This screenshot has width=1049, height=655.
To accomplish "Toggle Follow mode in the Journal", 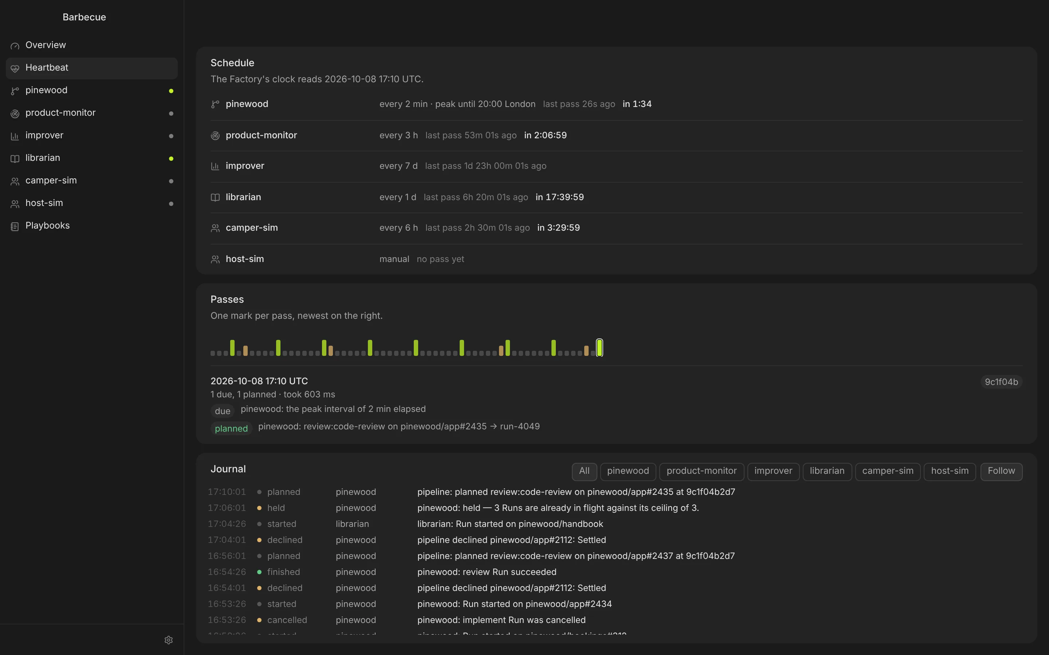I will click(1001, 471).
